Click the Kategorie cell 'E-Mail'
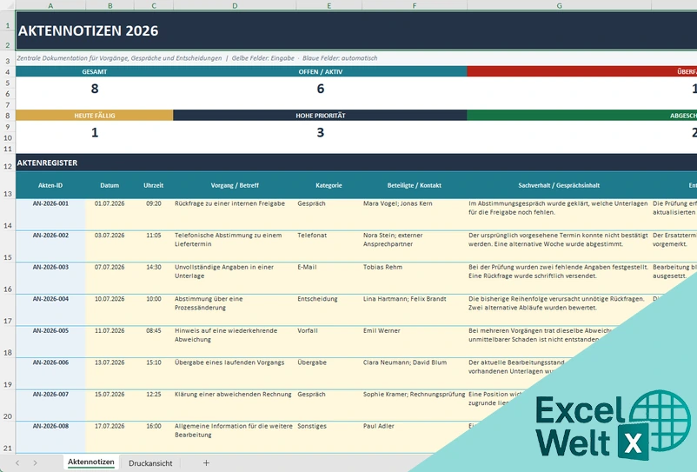This screenshot has height=472, width=697. (329, 278)
